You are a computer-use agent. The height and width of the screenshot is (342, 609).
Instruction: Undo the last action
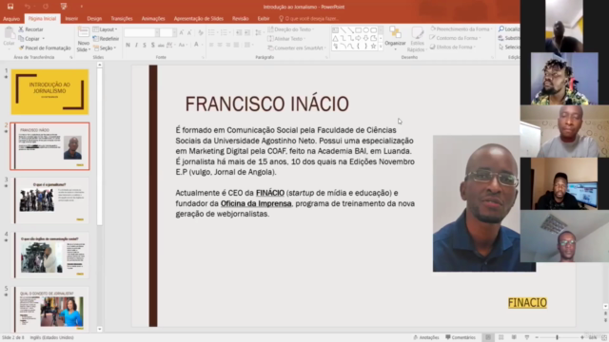point(28,7)
